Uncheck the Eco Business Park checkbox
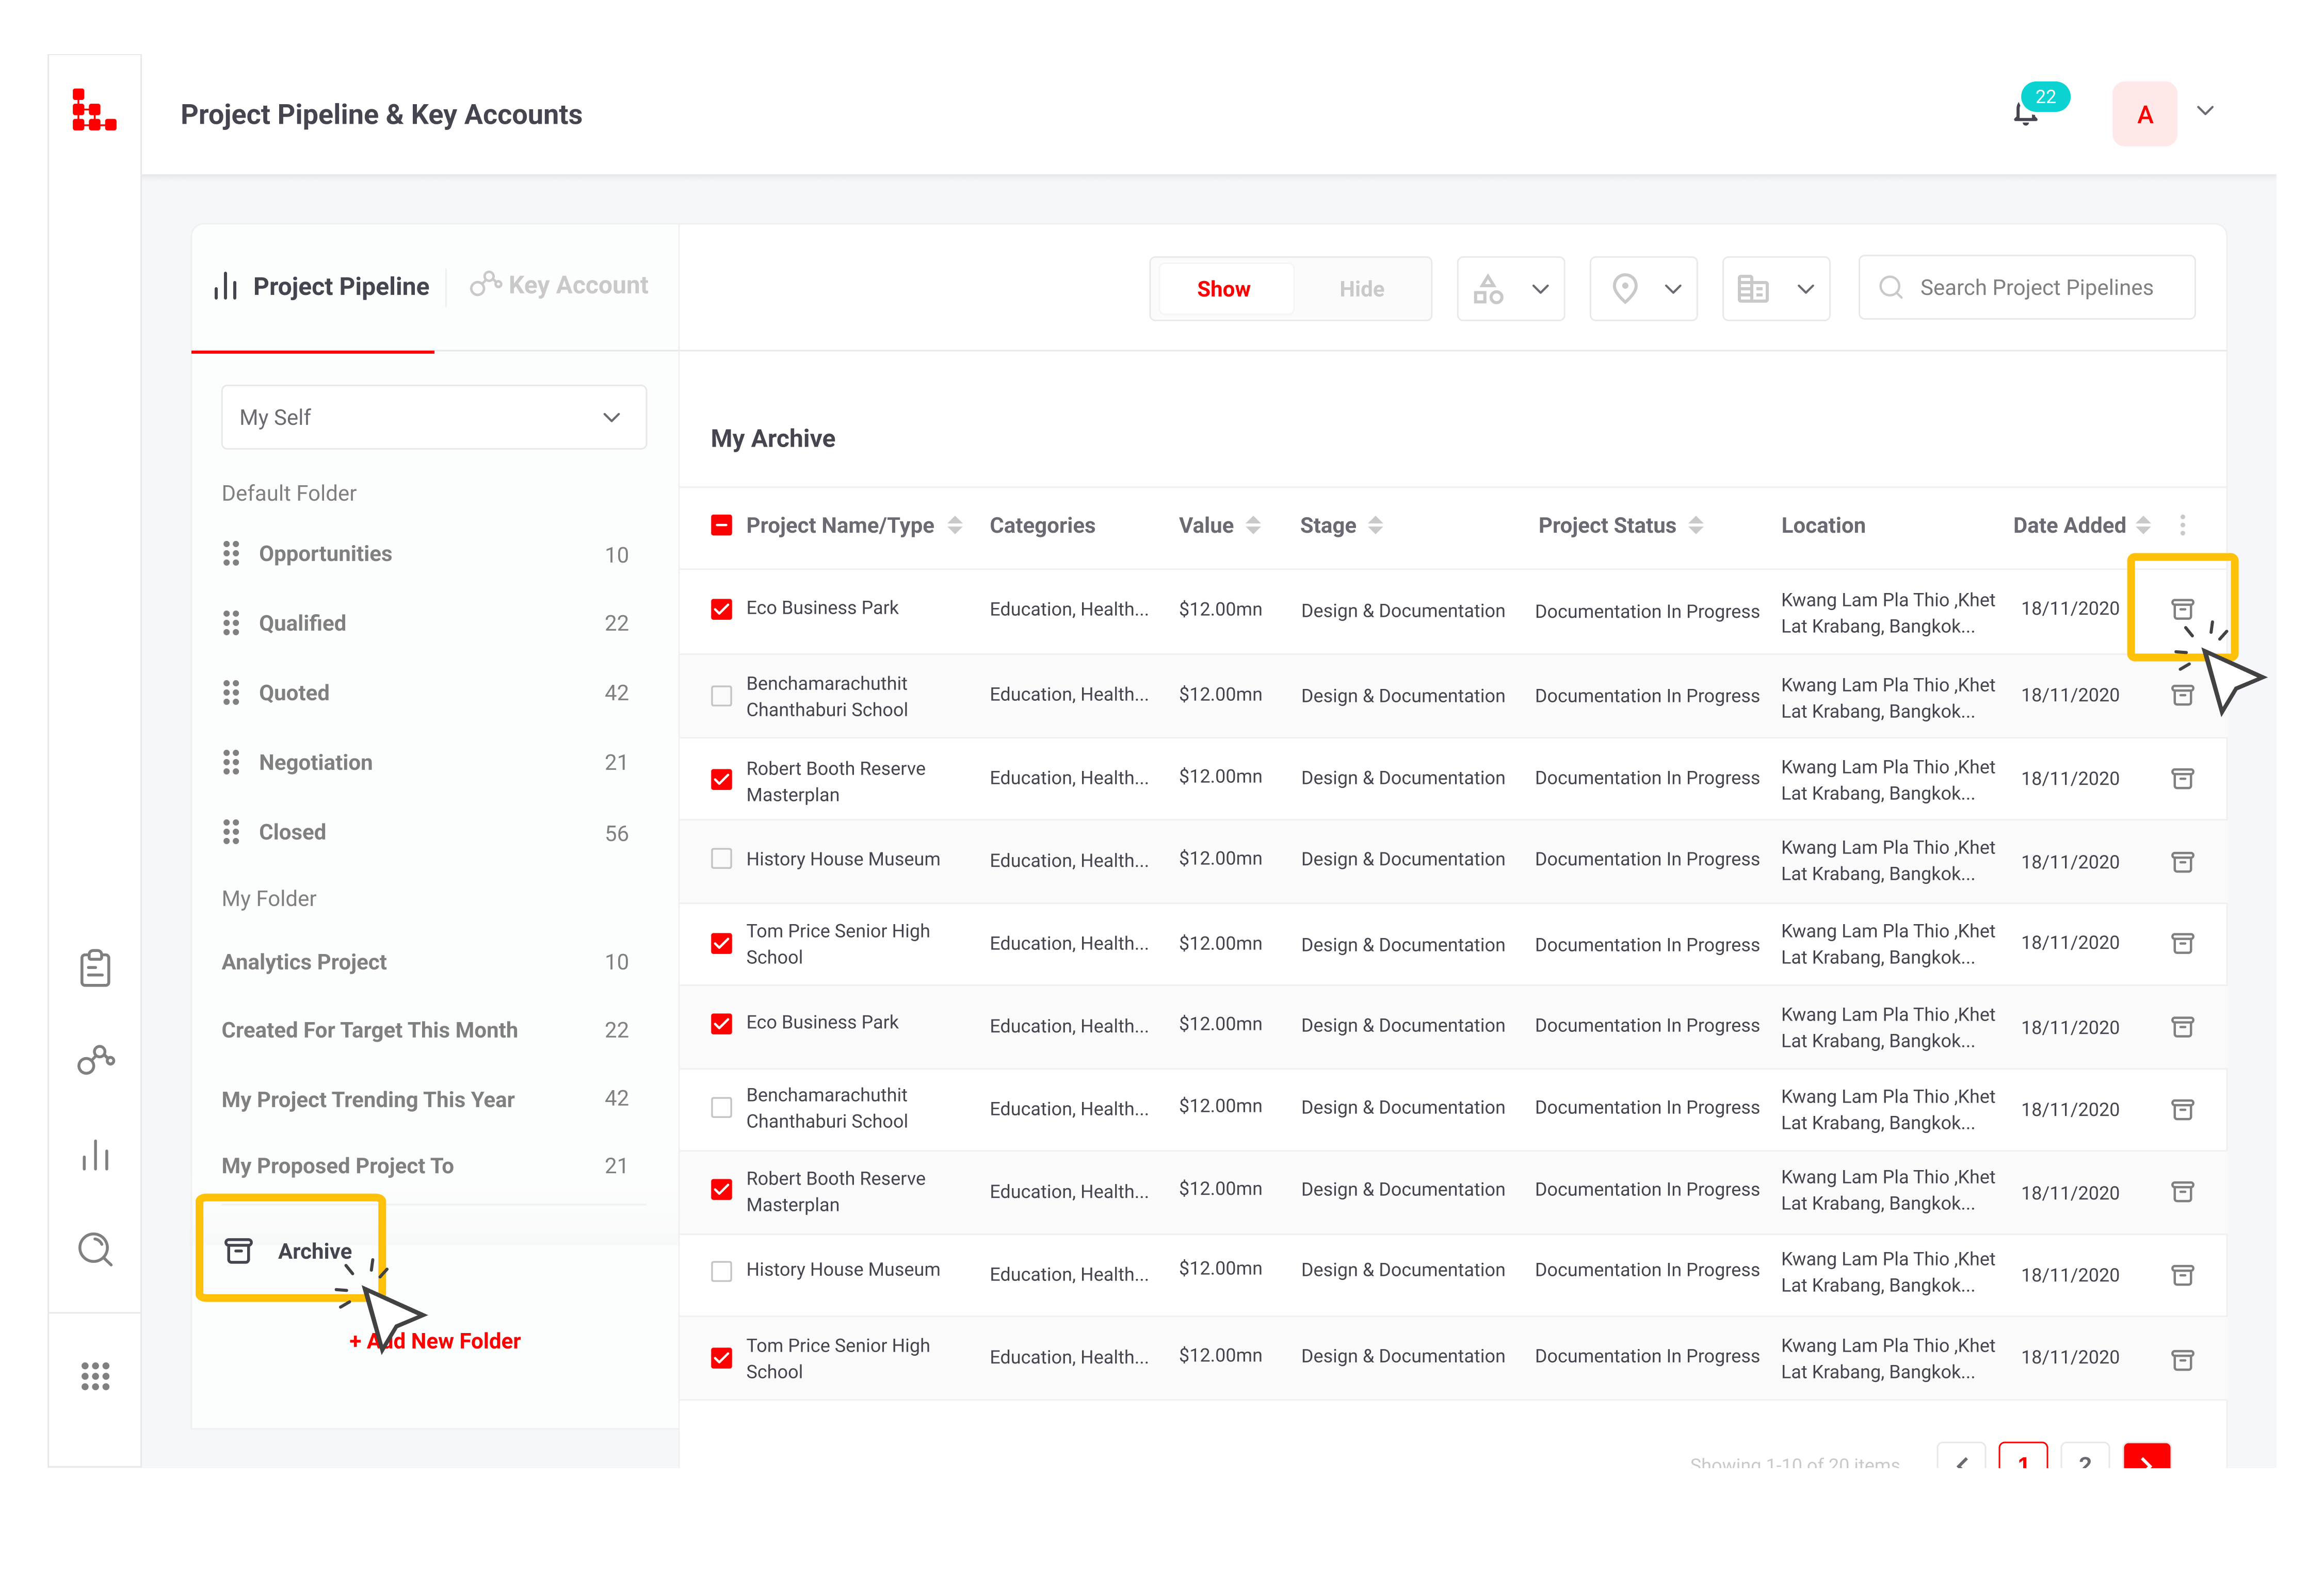 pos(722,607)
